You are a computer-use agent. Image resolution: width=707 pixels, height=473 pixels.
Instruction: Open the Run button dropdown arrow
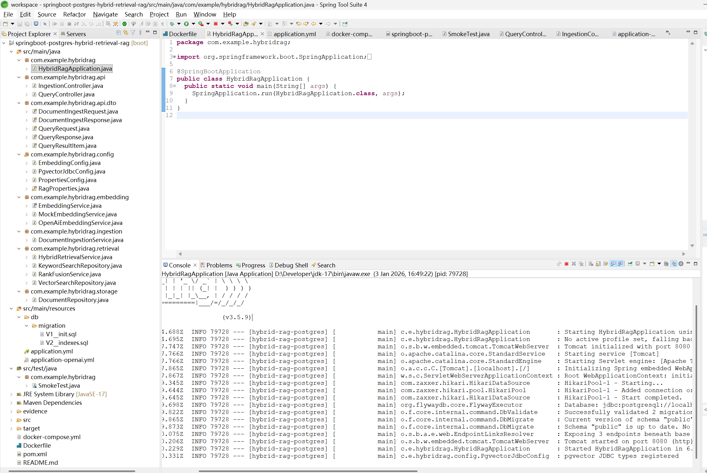point(193,24)
